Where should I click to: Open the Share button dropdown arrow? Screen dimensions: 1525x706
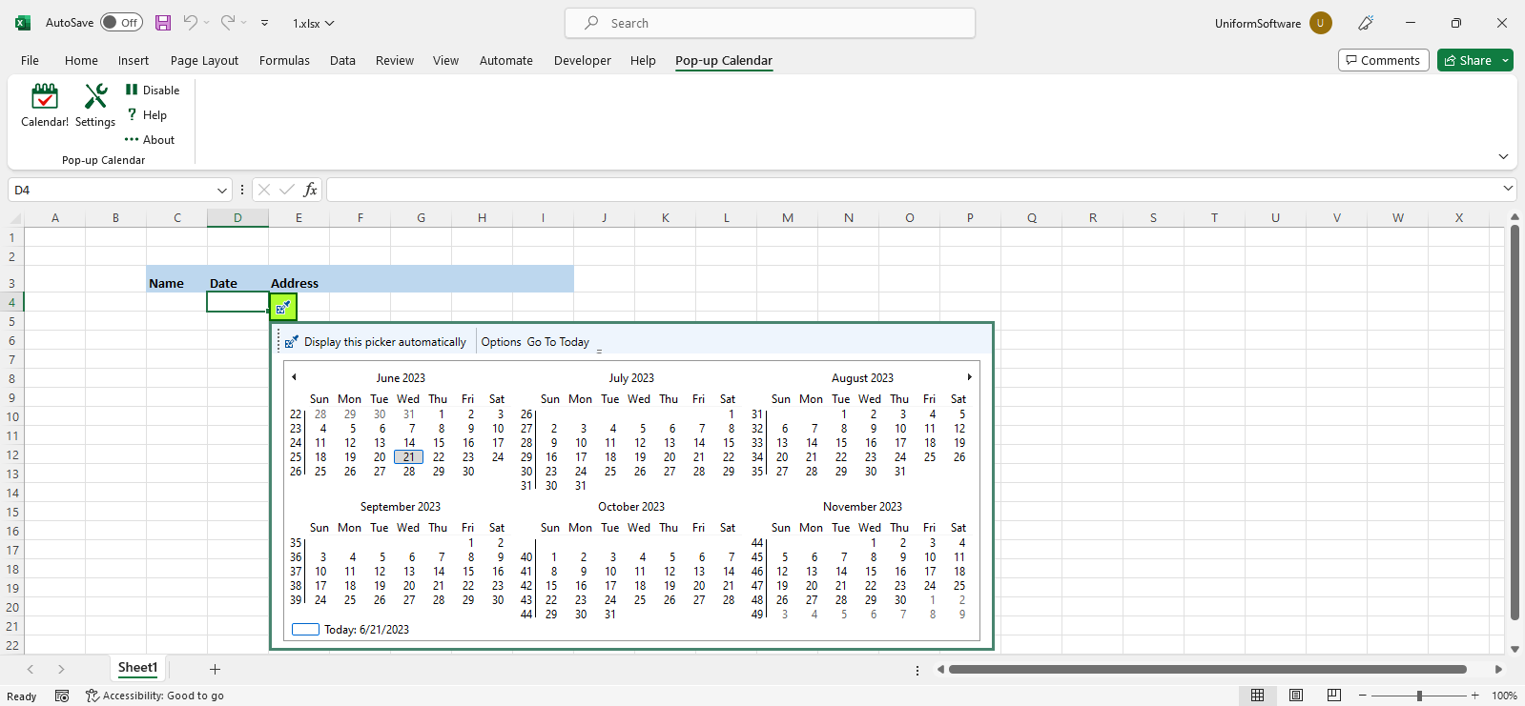[x=1506, y=60]
